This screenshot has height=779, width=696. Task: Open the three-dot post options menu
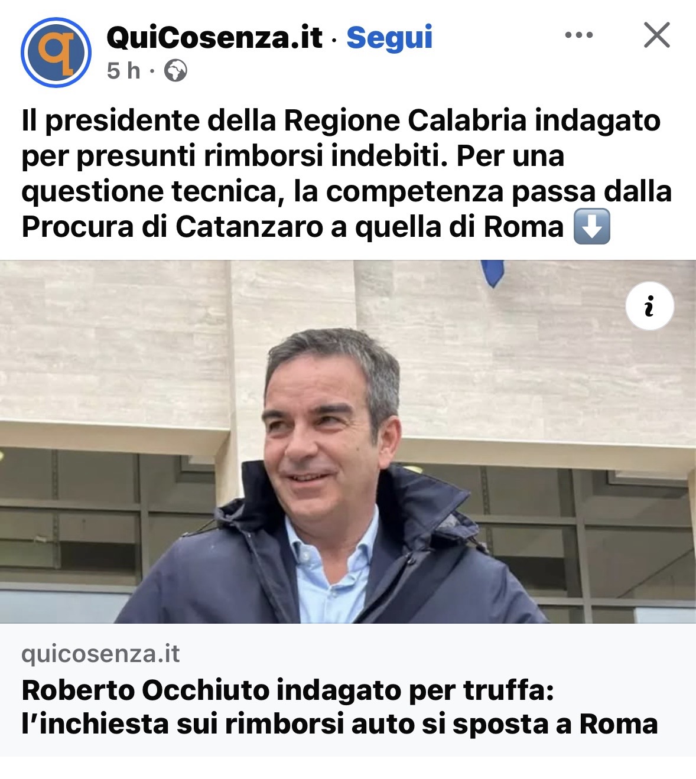coord(578,35)
